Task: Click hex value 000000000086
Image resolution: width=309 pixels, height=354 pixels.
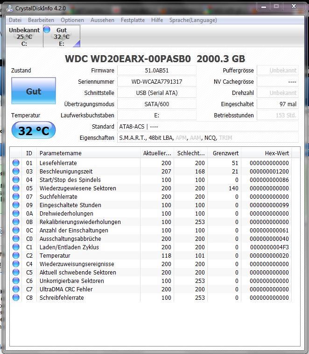Action: (269, 180)
